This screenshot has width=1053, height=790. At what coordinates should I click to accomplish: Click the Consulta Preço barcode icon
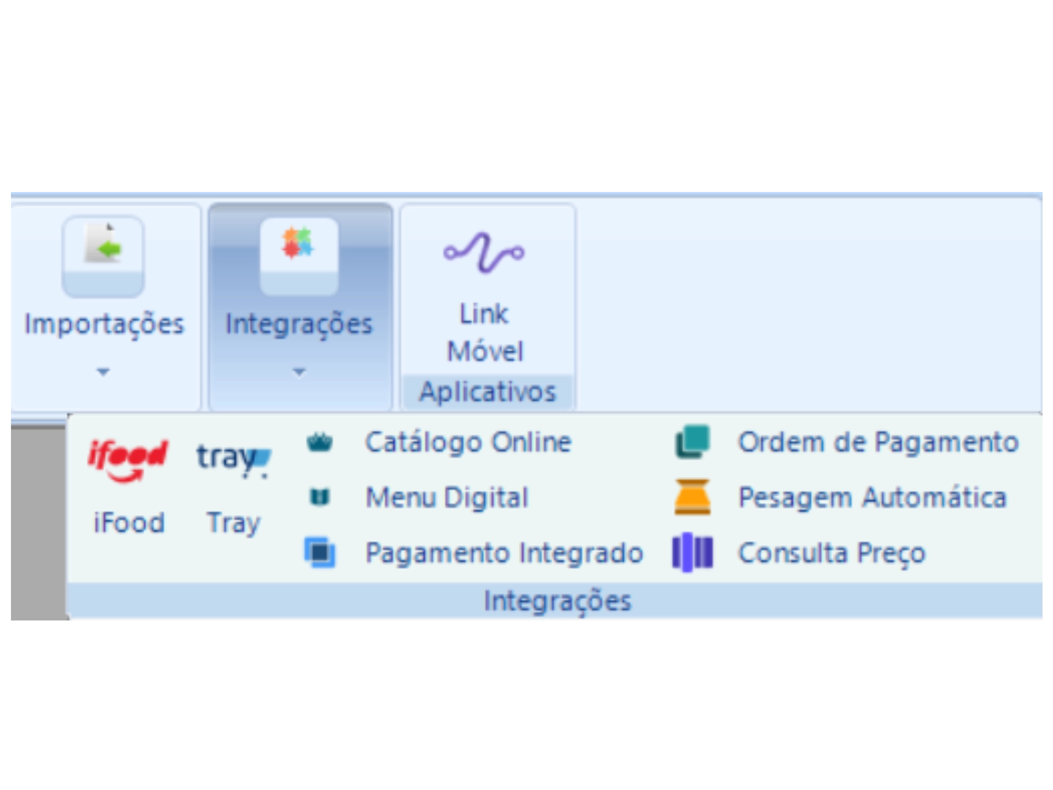coord(693,552)
